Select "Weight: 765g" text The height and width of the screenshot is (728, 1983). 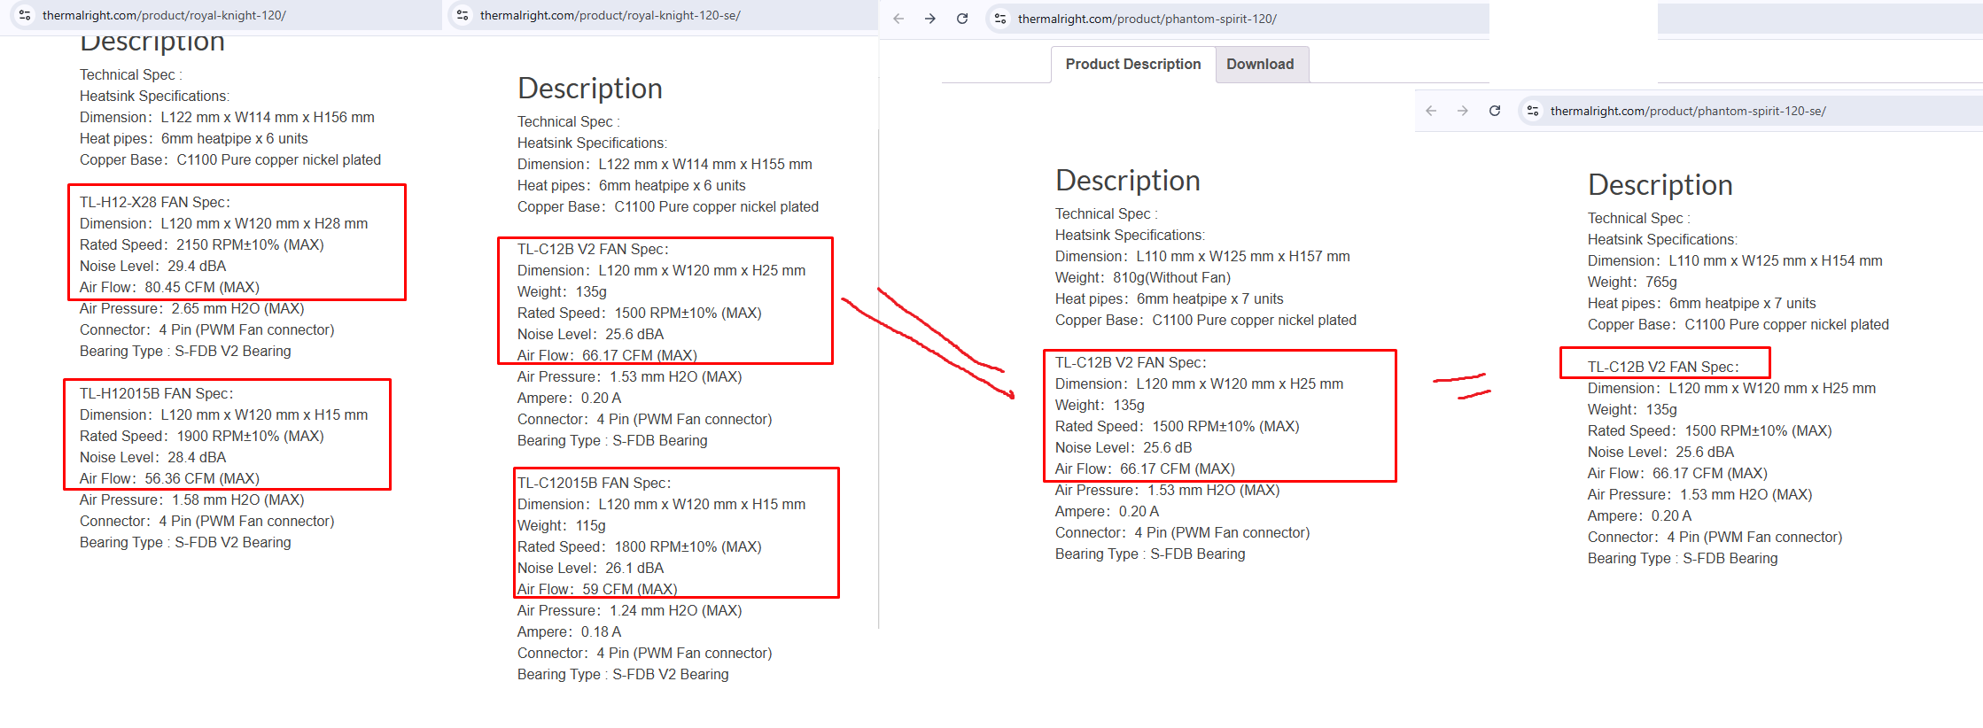click(1632, 282)
